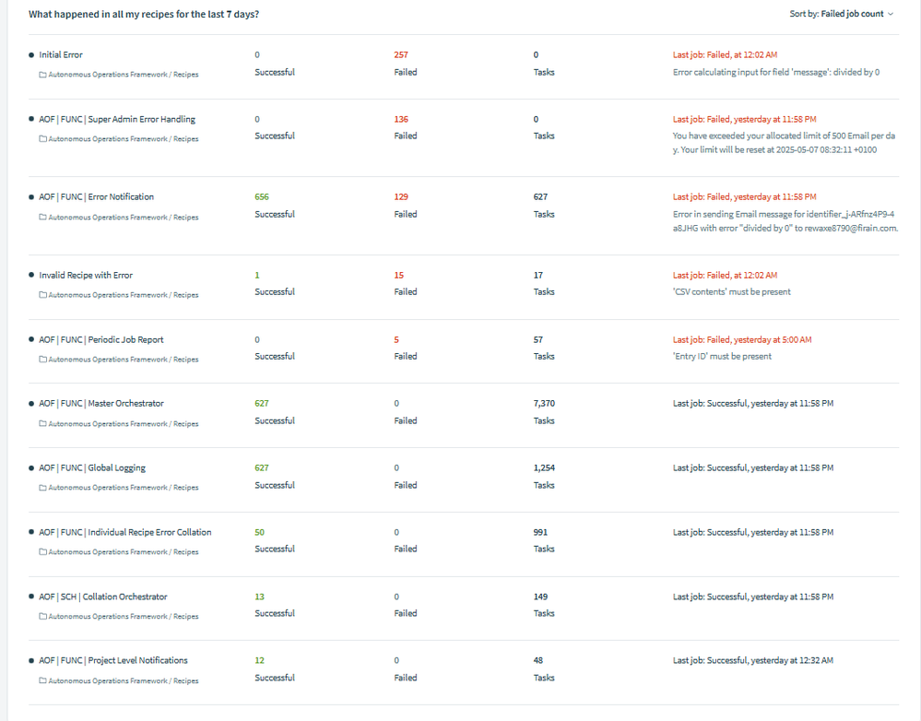Click folder icon under Periodic Job Report

click(42, 360)
